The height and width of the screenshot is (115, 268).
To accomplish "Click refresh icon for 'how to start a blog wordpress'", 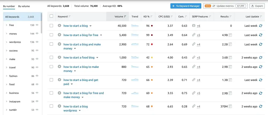I will coord(260,106).
